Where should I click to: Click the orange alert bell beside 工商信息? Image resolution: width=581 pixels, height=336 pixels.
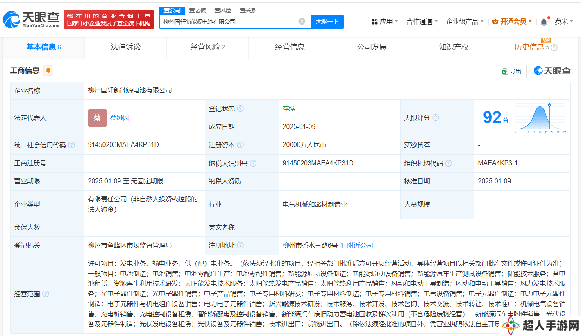(48, 70)
